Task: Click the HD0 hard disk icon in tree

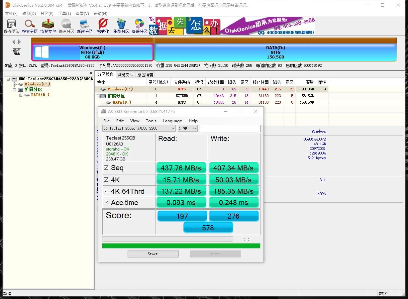Action: tap(14, 79)
